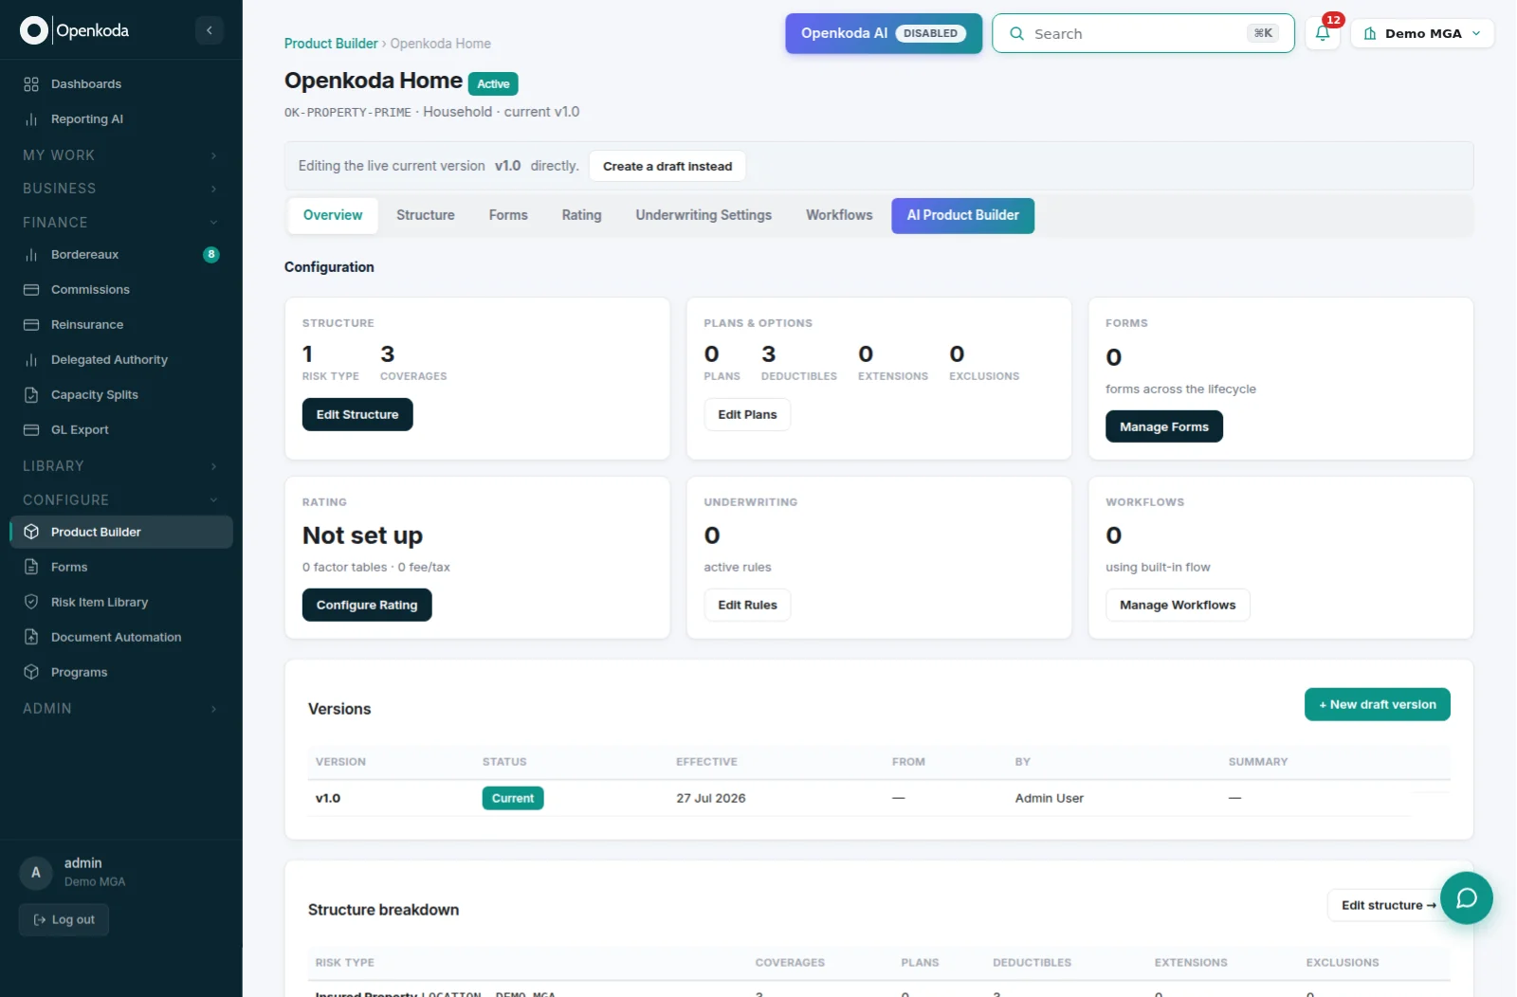Expand the MY WORK section
The width and height of the screenshot is (1517, 997).
[x=121, y=155]
